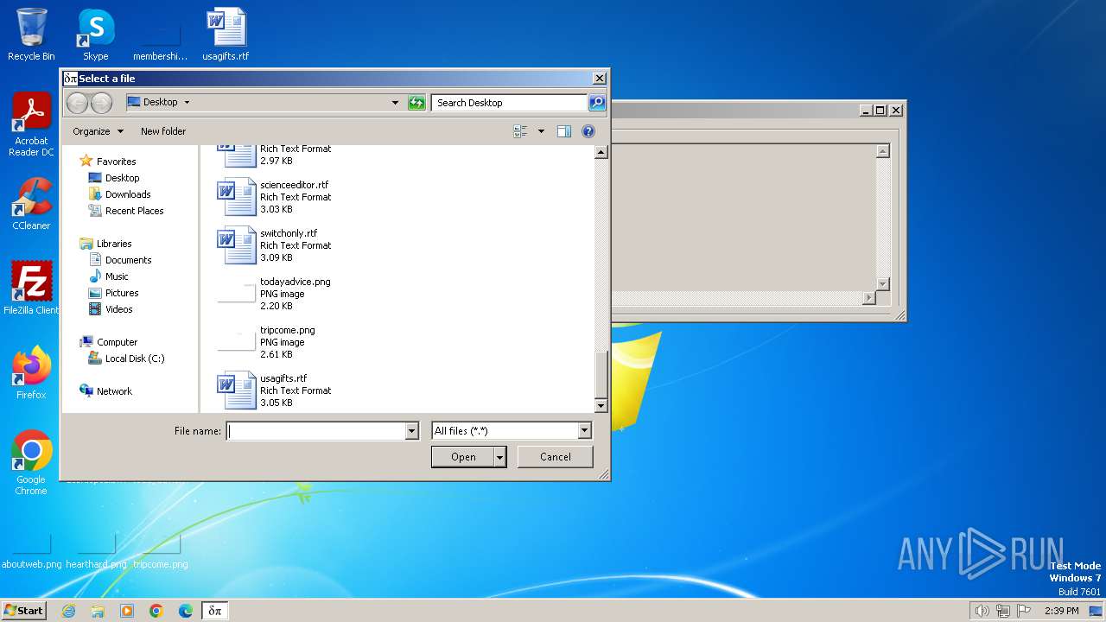The height and width of the screenshot is (622, 1106).
Task: Open the Organize menu
Action: click(99, 131)
